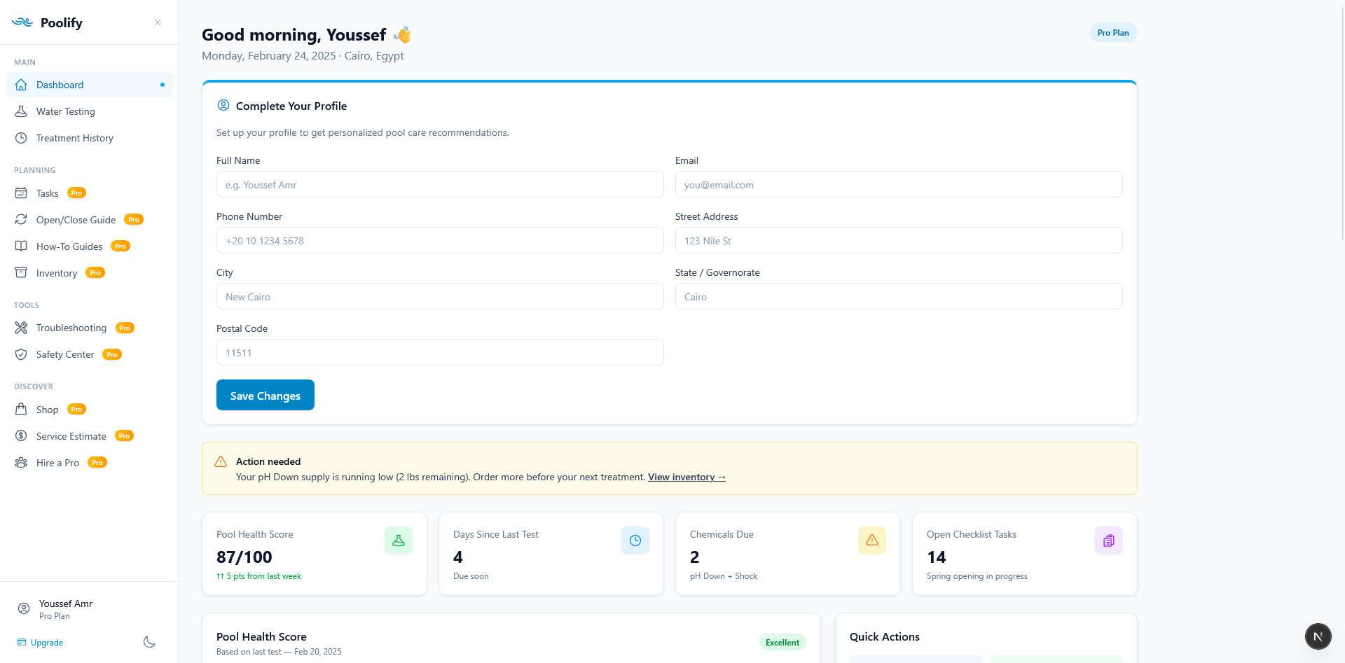Select the Safety Center shield icon
The height and width of the screenshot is (663, 1345).
(x=22, y=354)
